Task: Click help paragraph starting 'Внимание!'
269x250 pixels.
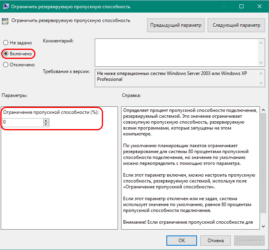Action: [x=188, y=222]
